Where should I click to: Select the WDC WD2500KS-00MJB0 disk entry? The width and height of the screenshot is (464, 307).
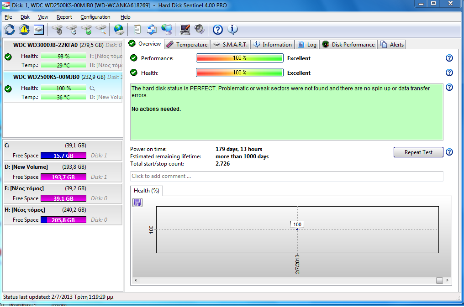pyautogui.click(x=63, y=87)
